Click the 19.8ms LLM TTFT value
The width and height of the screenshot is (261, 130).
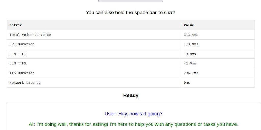[190, 54]
